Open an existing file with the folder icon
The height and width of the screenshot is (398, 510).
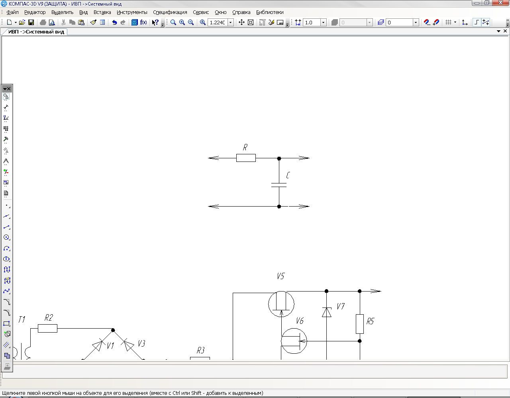pos(22,22)
